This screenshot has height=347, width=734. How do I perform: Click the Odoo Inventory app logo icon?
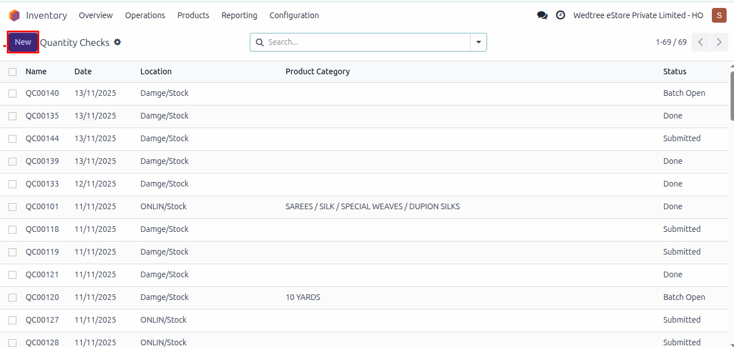point(14,15)
